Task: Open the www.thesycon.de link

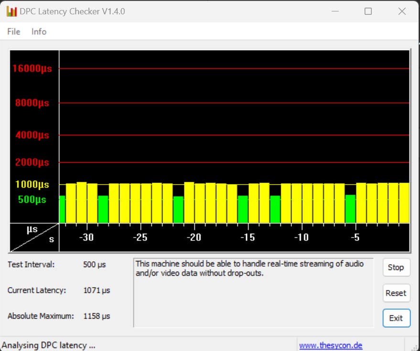Action: pos(331,345)
